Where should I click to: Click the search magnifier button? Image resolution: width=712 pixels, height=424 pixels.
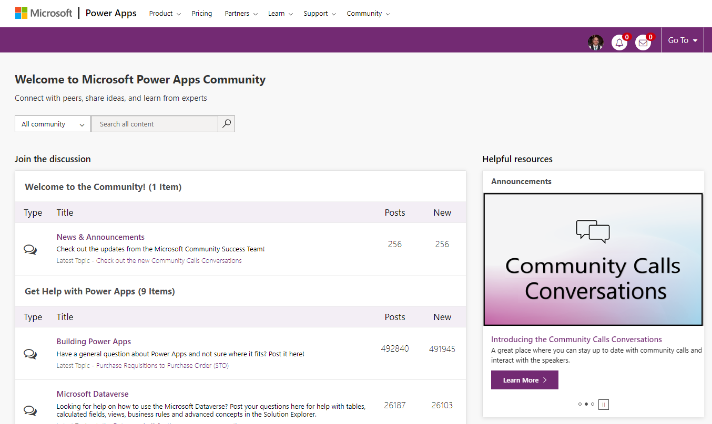pos(227,124)
